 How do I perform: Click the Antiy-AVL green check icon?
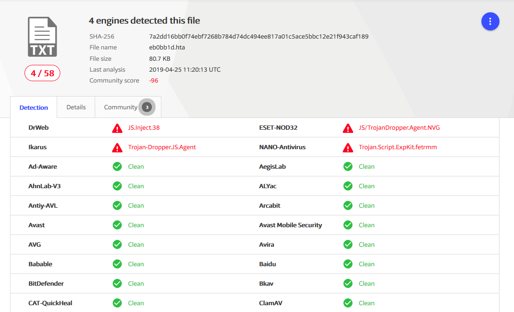point(117,206)
